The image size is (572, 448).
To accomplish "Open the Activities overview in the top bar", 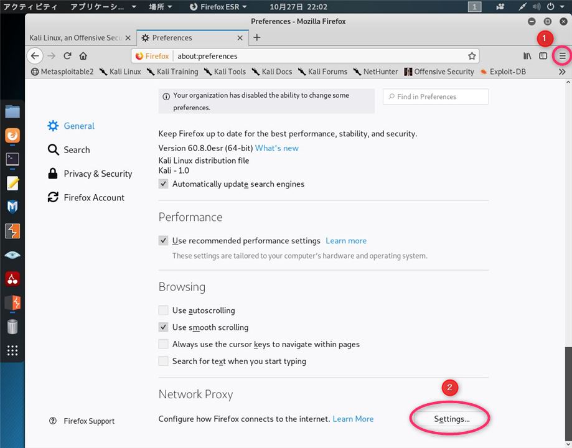I will 30,7.
